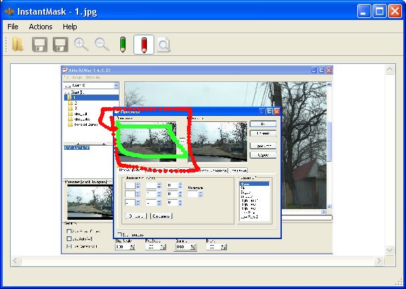Click the first floppy disk save icon
406x289 pixels.
click(x=40, y=45)
